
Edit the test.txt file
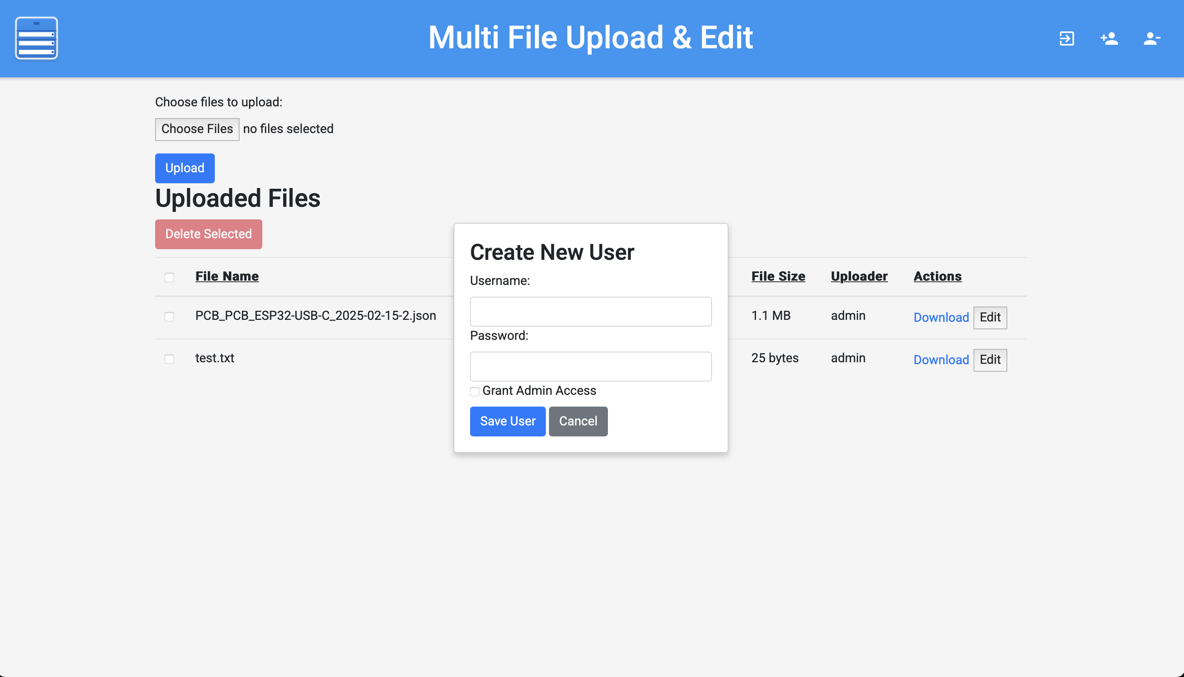(x=990, y=360)
